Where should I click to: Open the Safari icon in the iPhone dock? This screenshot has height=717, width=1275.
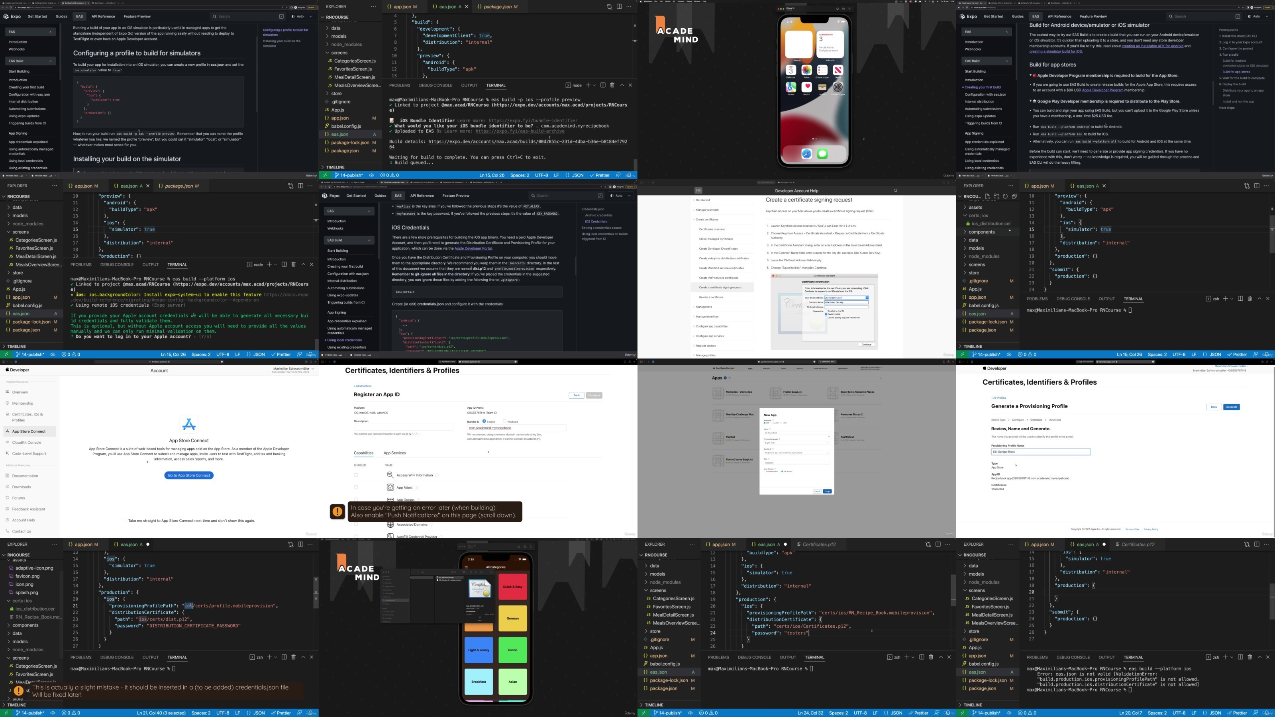807,154
